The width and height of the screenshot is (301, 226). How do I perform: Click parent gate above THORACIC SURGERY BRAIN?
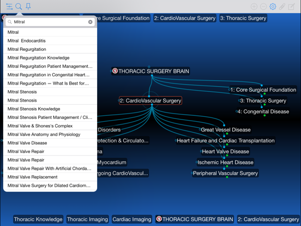149,67
